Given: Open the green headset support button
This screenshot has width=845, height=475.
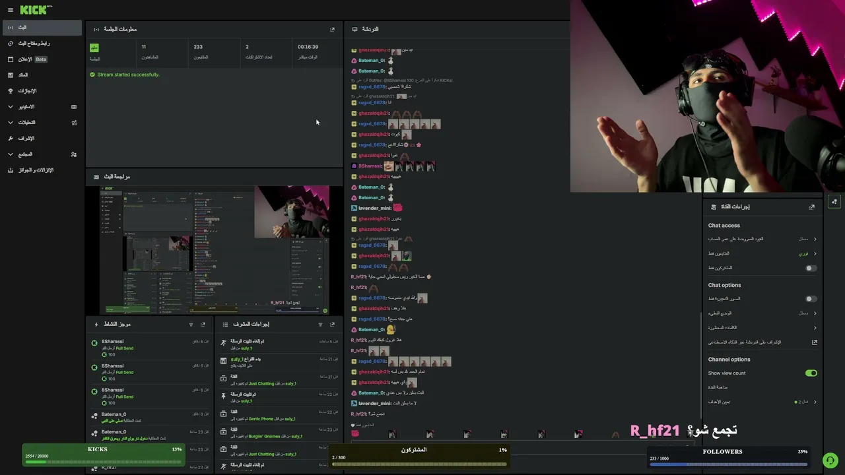Looking at the screenshot, I should tap(830, 460).
